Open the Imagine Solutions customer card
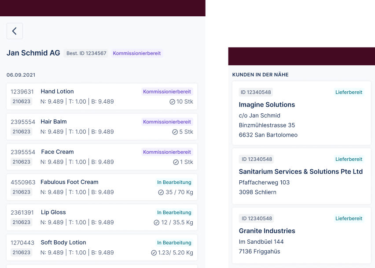375x268 pixels. (301, 113)
